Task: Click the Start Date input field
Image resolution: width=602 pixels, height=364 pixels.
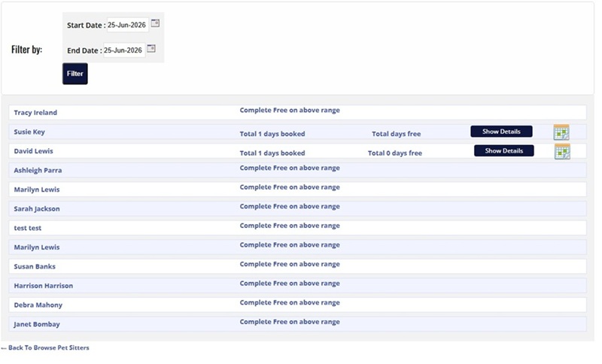Action: (x=127, y=25)
